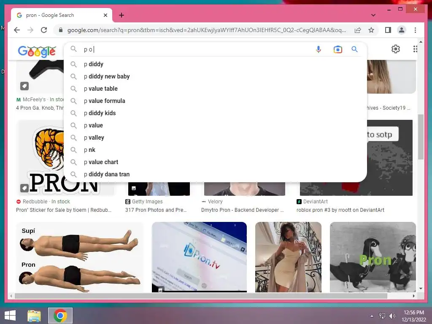
Task: Open the Pron.tv screen image
Action: coord(199,257)
